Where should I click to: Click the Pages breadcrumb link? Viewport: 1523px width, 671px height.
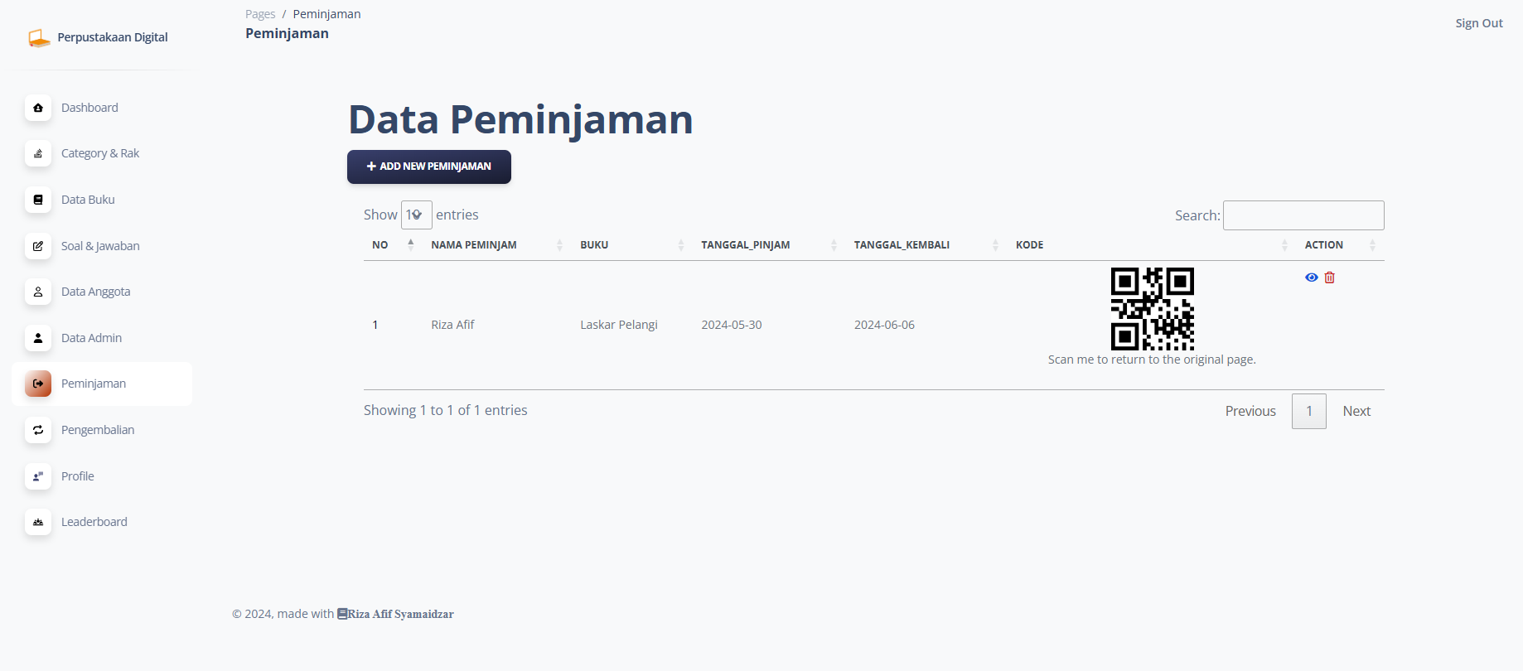(260, 14)
